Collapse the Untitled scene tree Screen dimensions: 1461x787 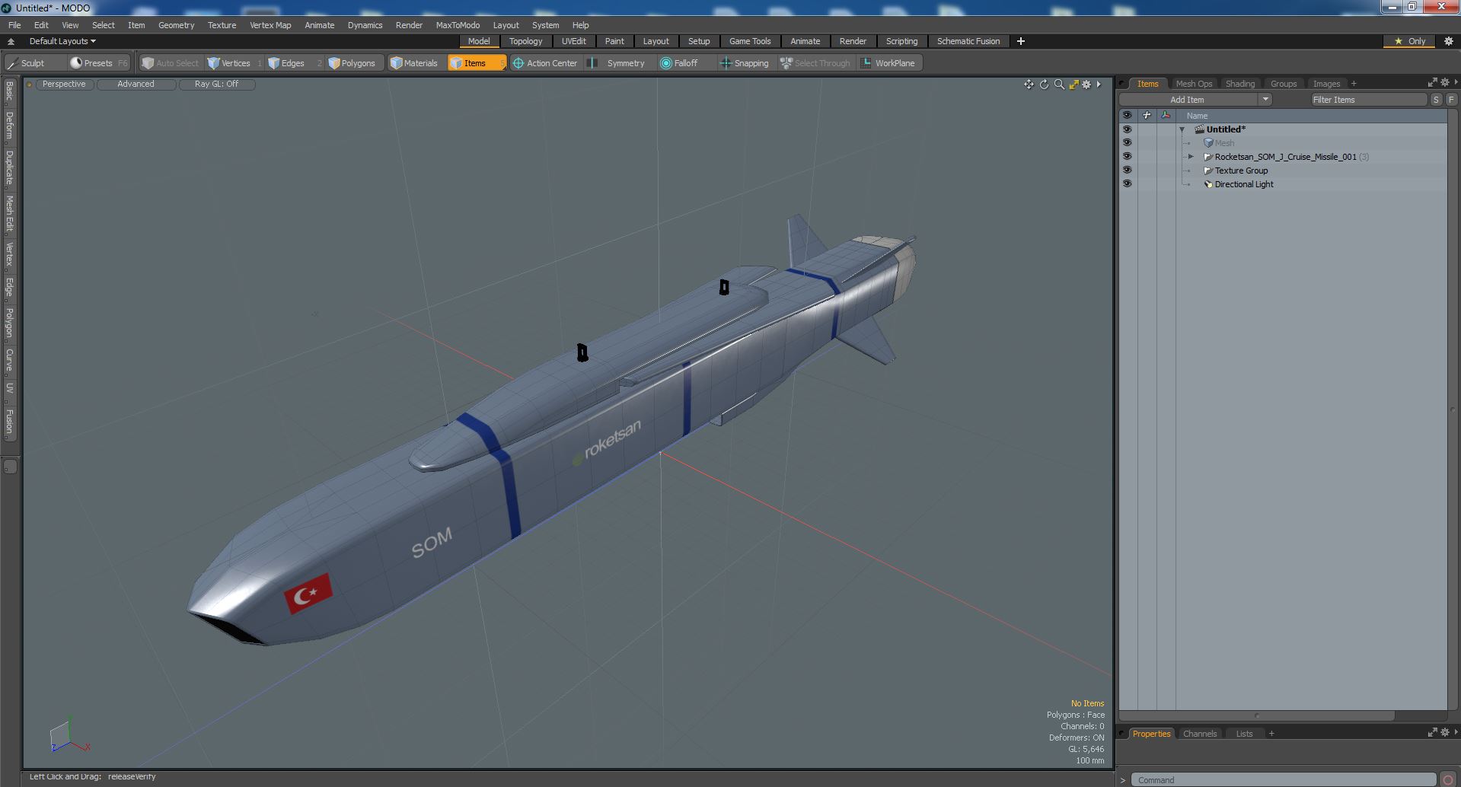coord(1182,129)
